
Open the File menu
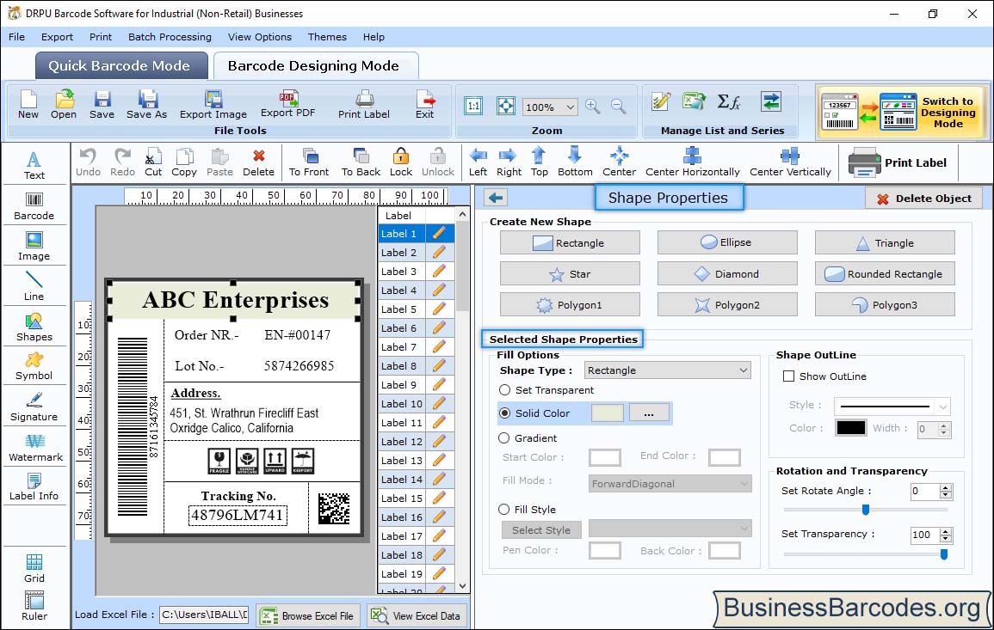[x=16, y=37]
